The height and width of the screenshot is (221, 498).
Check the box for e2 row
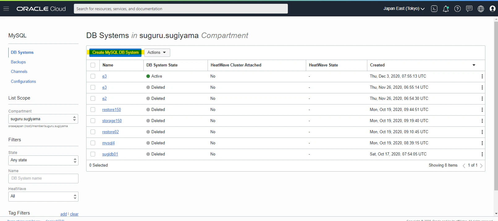[x=93, y=99]
